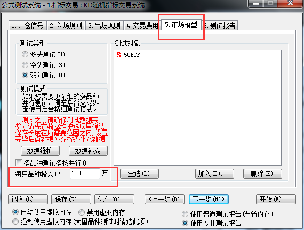
Task: Switch to 测试报告 tab
Action: coord(221,26)
